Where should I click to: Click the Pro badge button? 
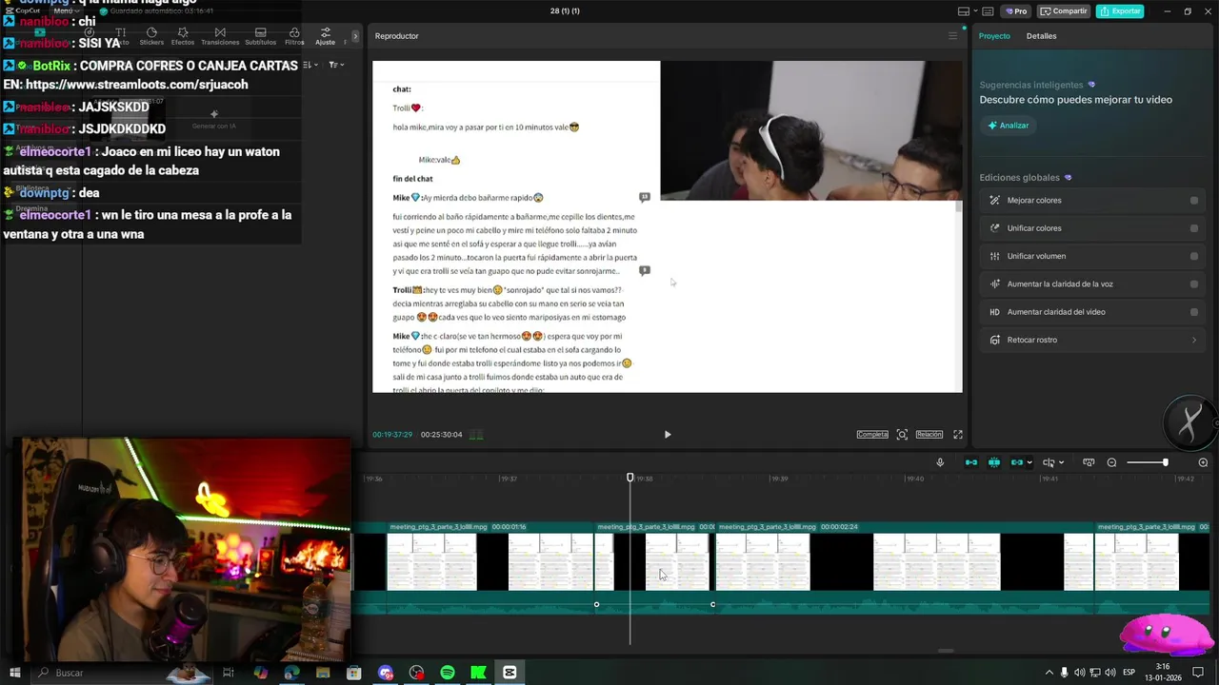(x=1015, y=11)
